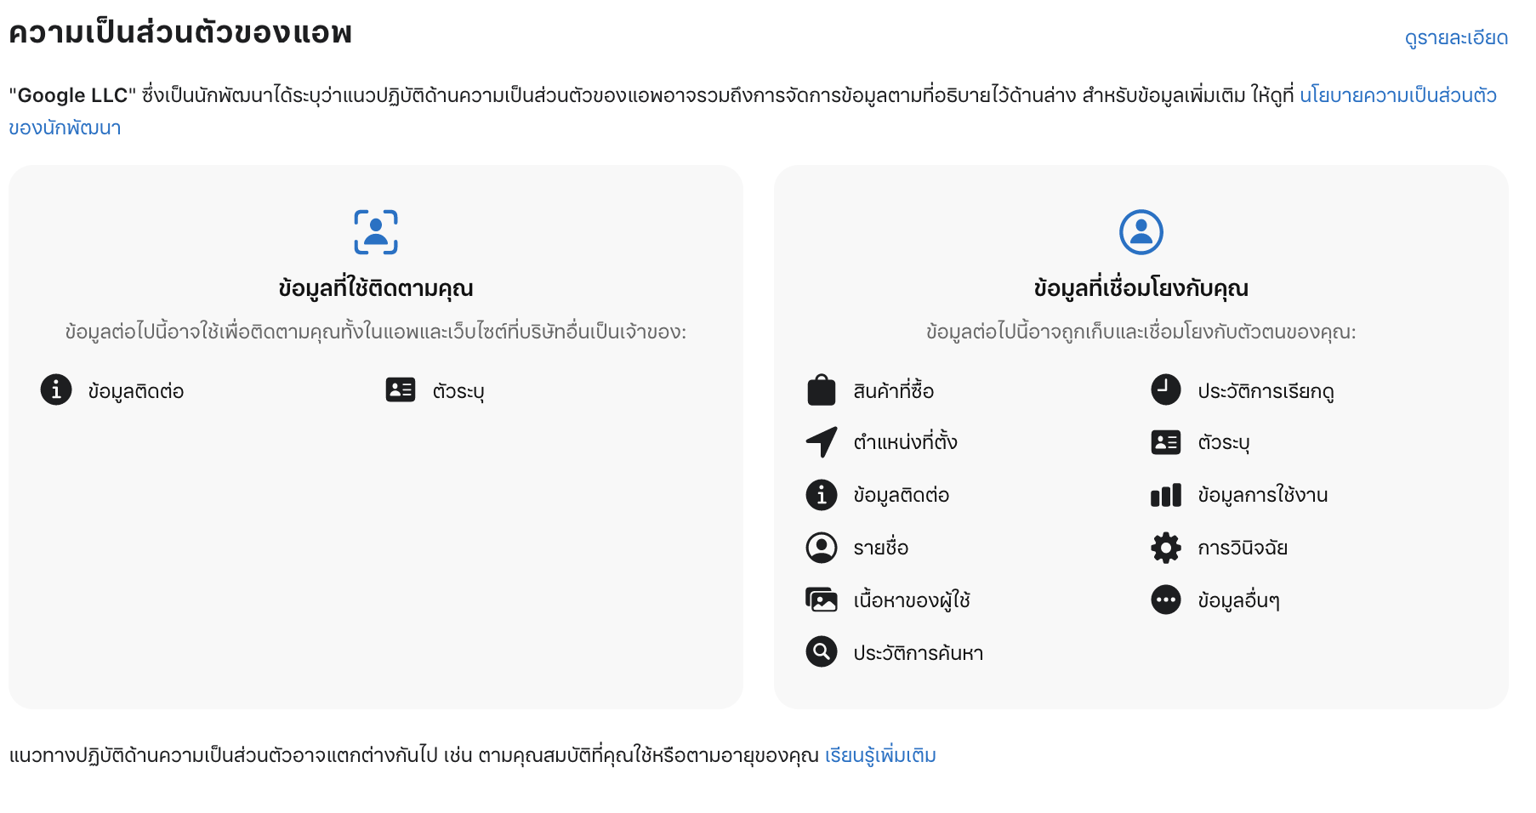
Task: Click the tracking data person-scan icon
Action: click(x=376, y=232)
